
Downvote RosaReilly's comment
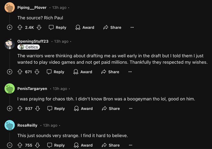37,145
